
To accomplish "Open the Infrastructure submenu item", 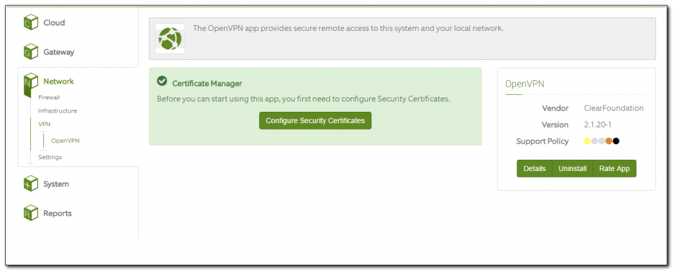I will 57,111.
